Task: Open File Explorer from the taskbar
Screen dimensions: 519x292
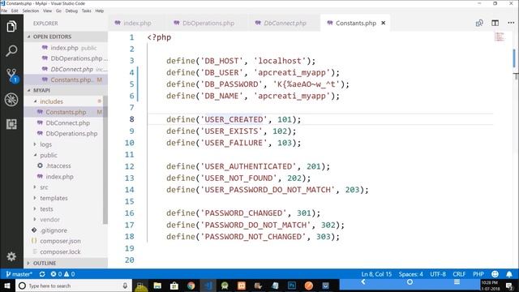Action: (x=157, y=286)
